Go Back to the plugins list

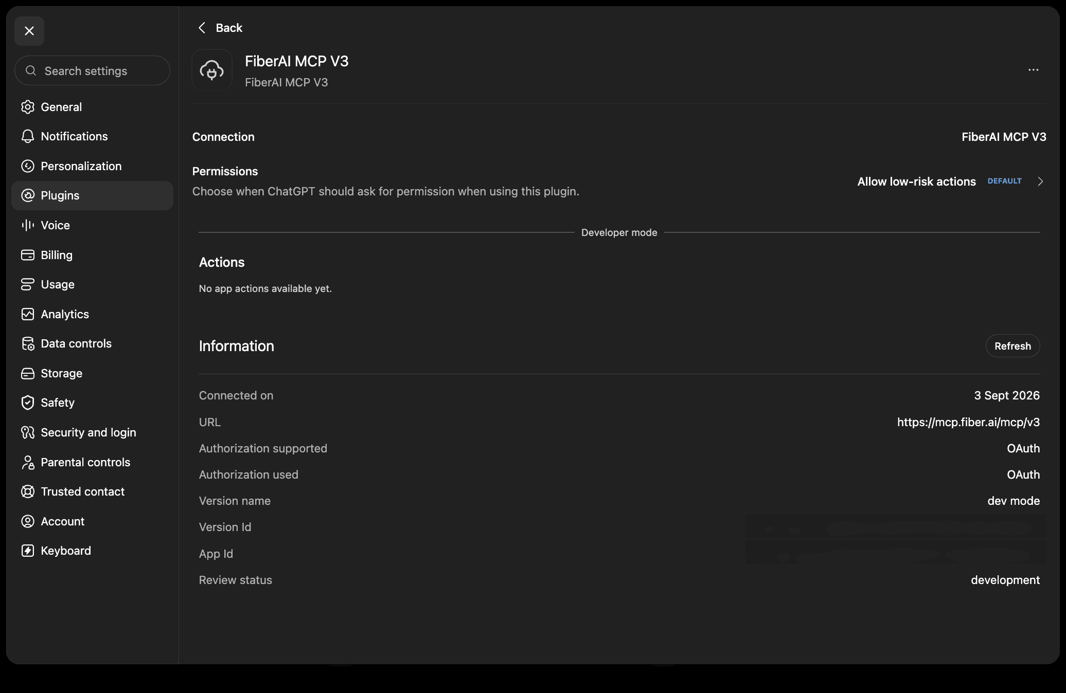220,28
